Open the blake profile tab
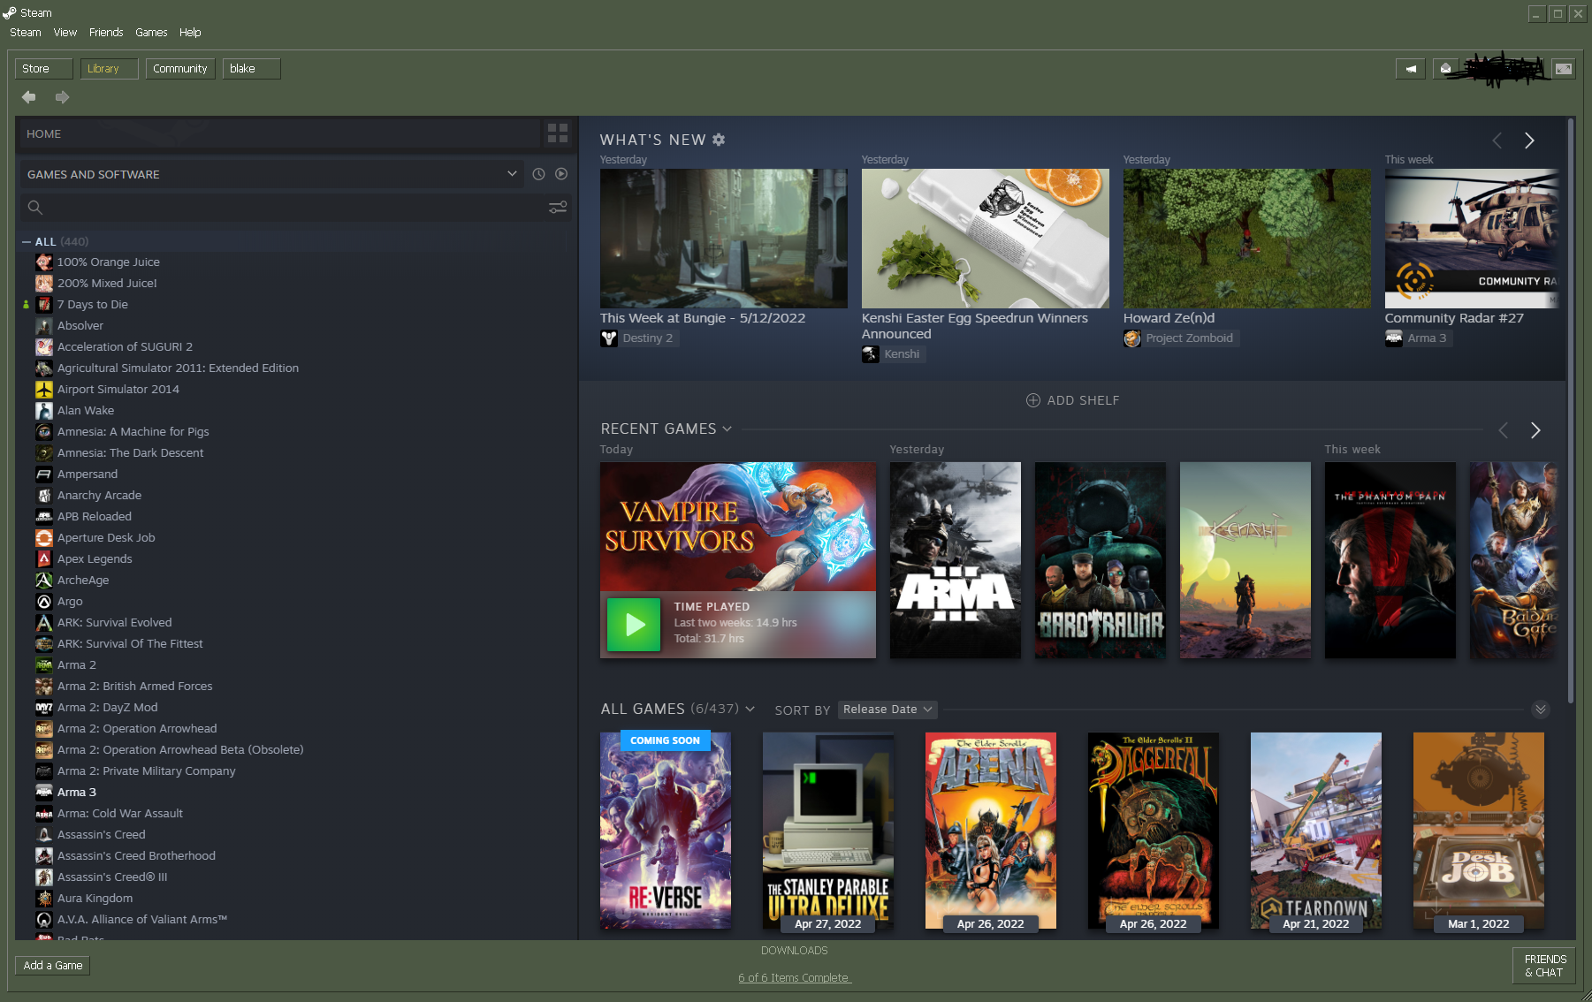Screen dimensions: 1592x1002 coord(251,69)
